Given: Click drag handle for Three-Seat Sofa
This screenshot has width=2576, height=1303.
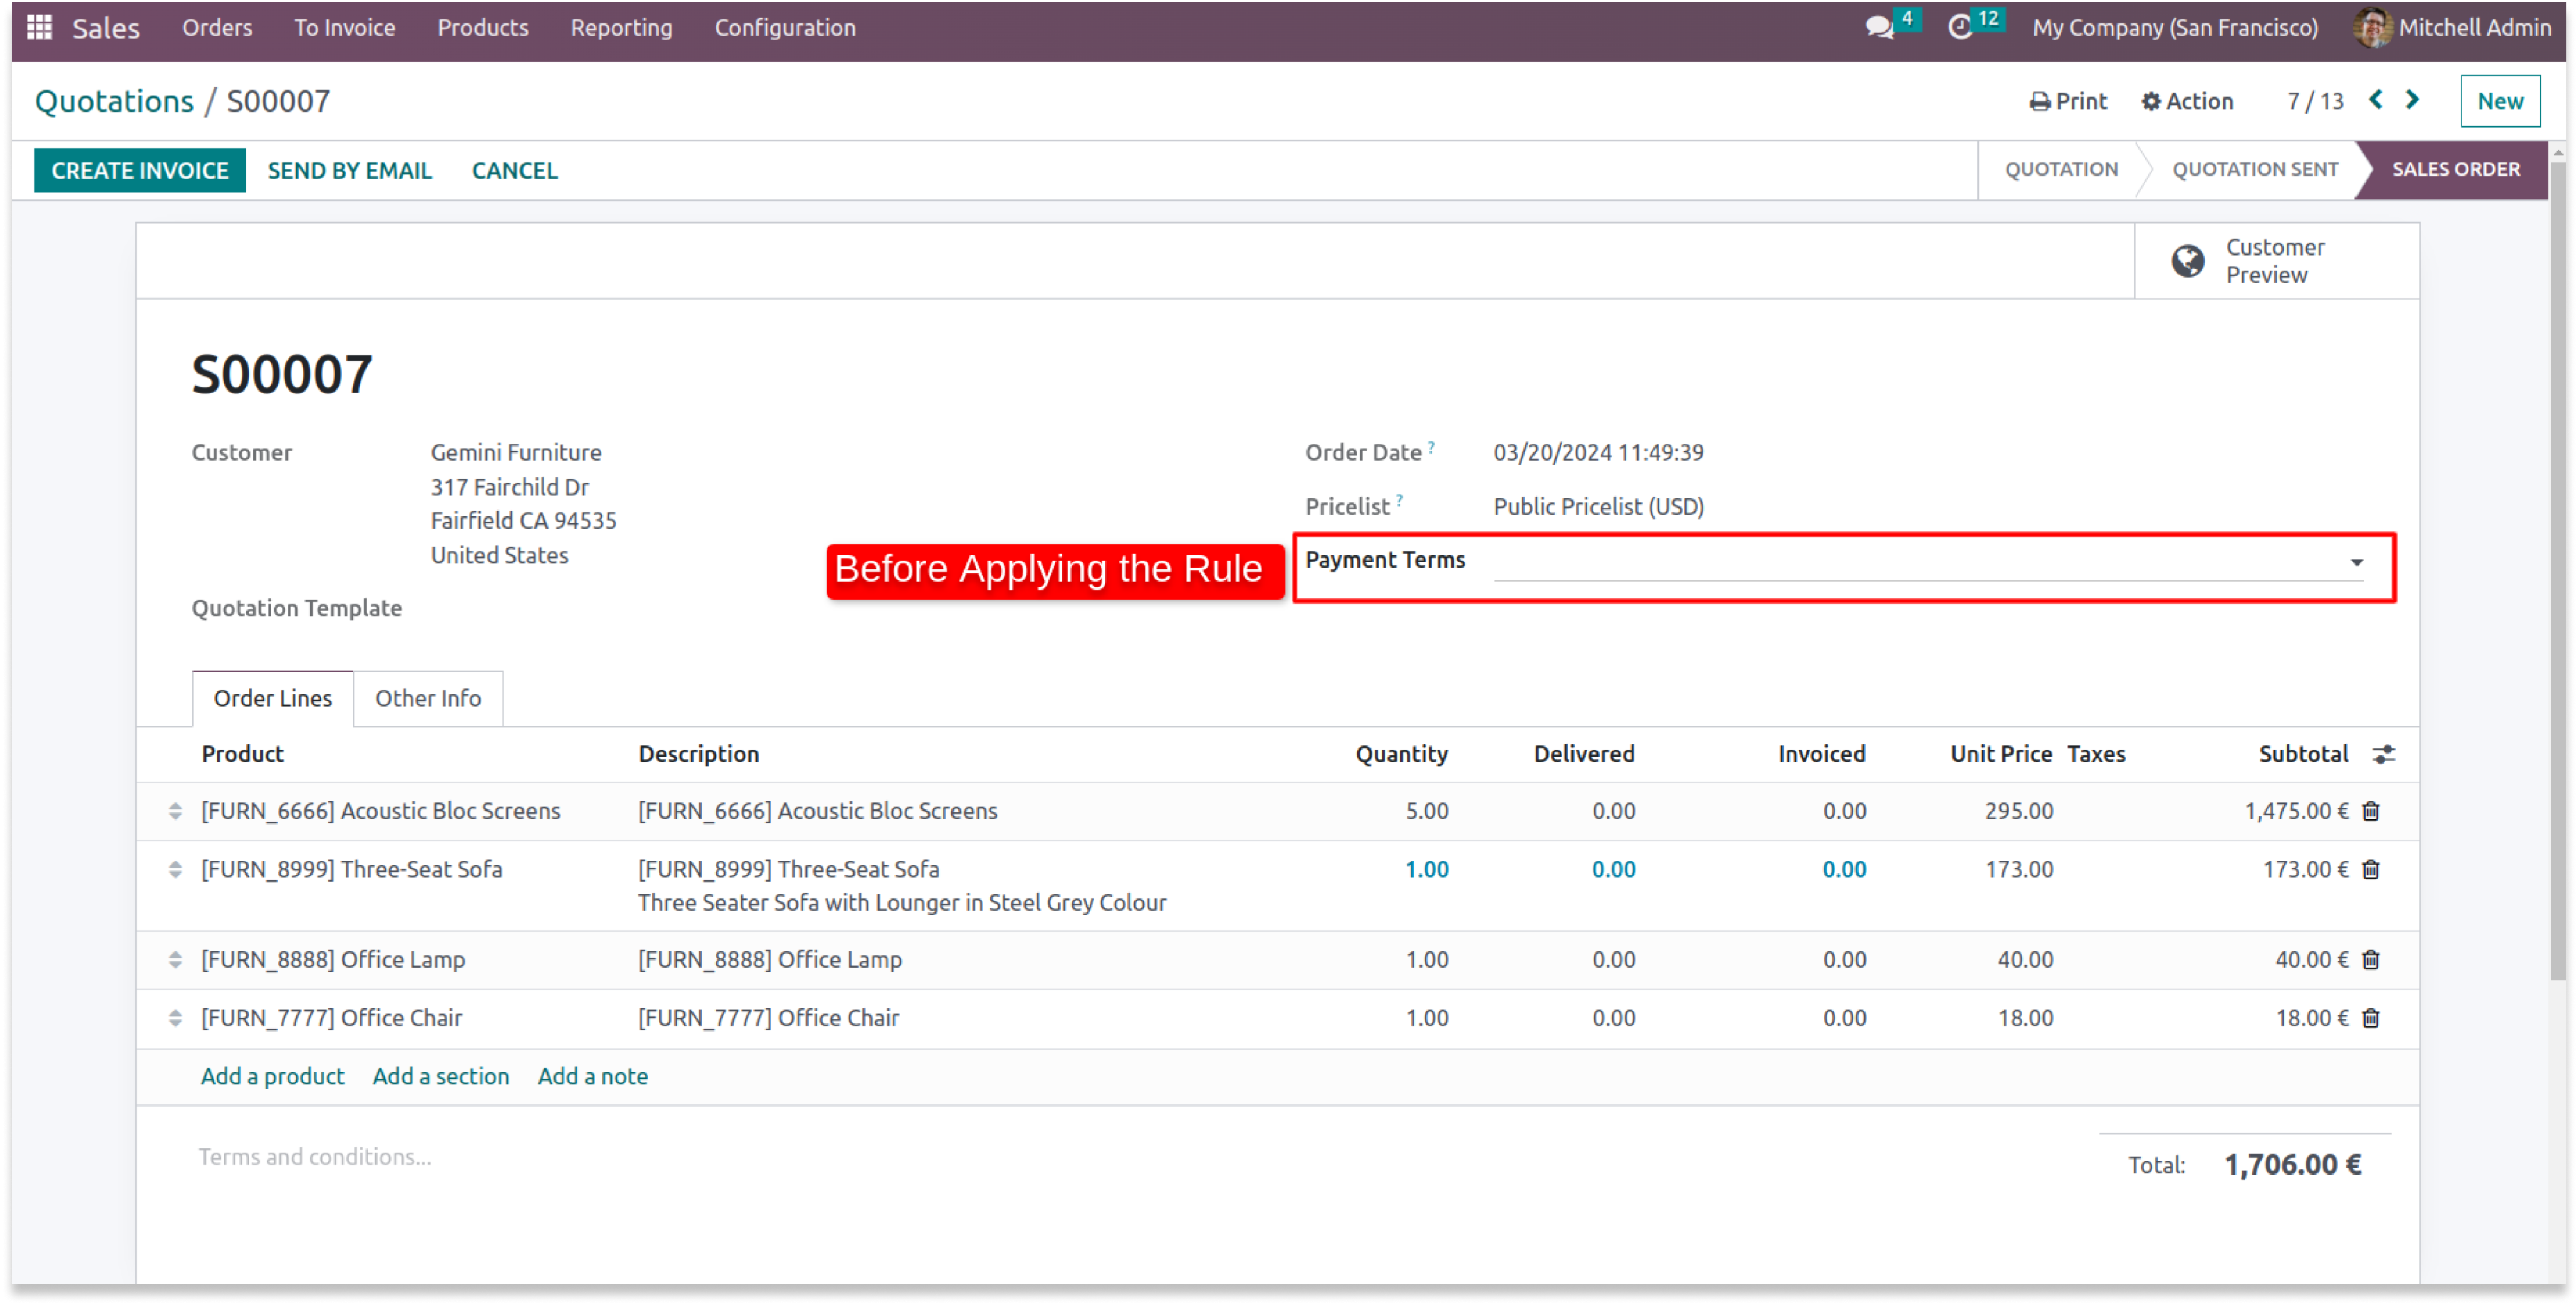Looking at the screenshot, I should pos(175,870).
